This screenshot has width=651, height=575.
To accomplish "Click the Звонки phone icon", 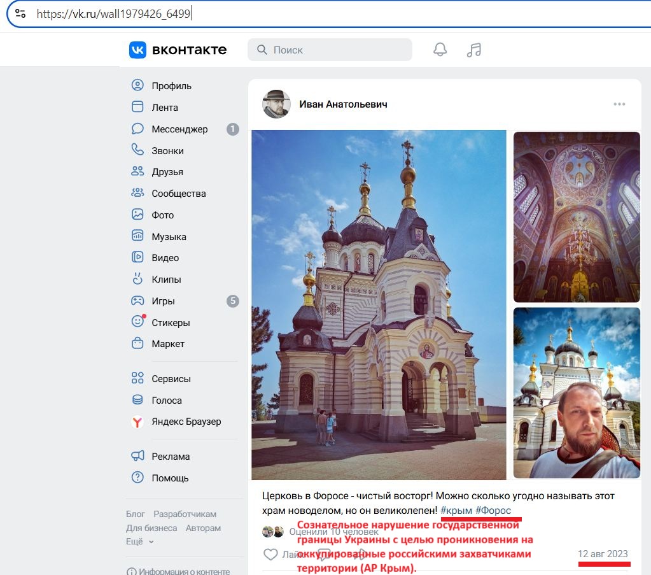I will pyautogui.click(x=137, y=150).
